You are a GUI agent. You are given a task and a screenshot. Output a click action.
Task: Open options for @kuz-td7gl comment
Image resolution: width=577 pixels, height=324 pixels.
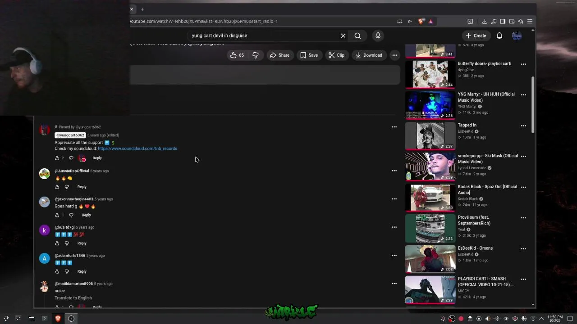pyautogui.click(x=394, y=227)
